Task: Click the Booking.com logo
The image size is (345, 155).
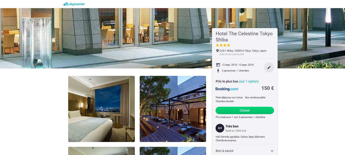Action: point(227,89)
